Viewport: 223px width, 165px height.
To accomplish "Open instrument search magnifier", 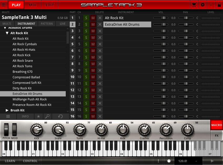I will pos(47,116).
